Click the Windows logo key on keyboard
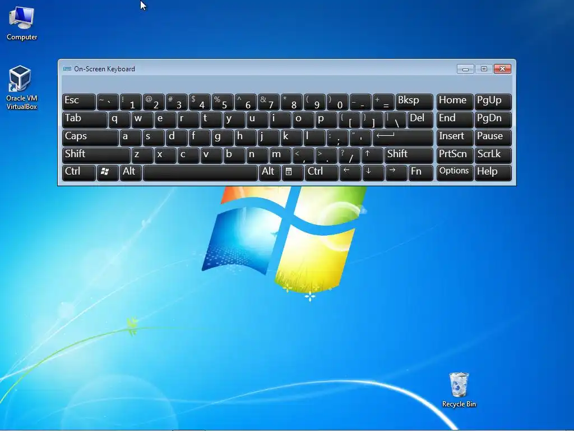The width and height of the screenshot is (574, 431). coord(108,173)
